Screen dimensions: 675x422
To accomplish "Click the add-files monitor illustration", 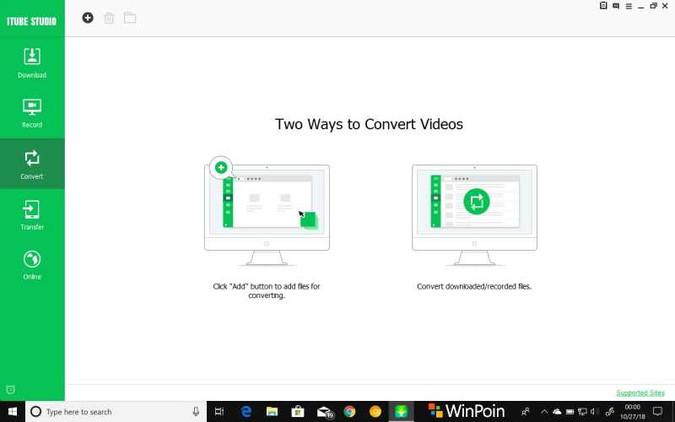I will [x=267, y=207].
